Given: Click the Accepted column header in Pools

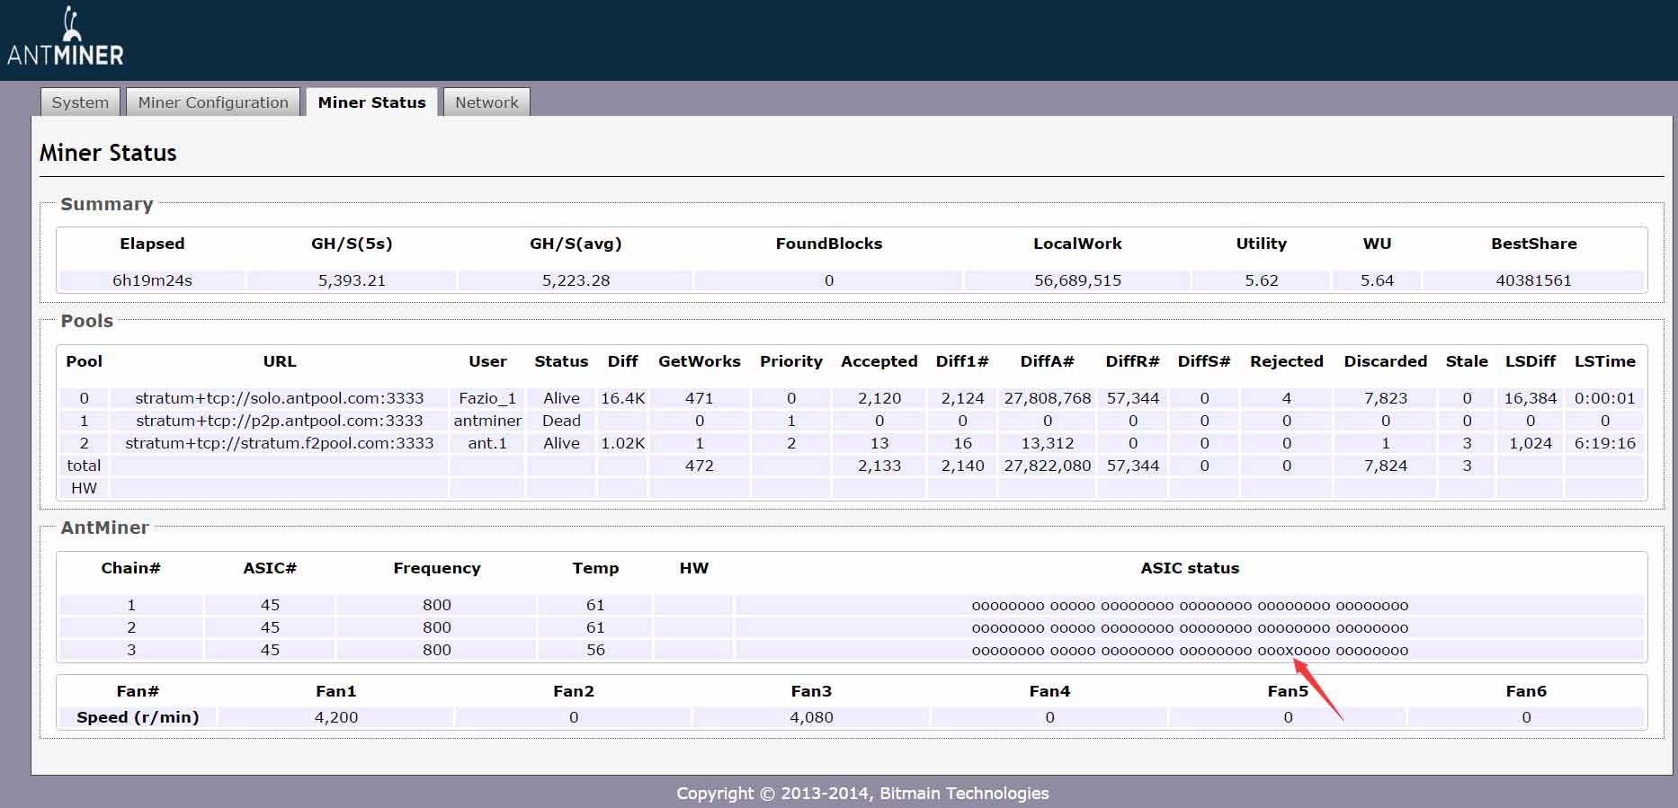Looking at the screenshot, I should 879,361.
